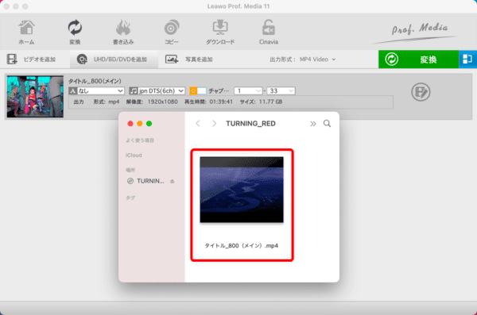Click the Favorites (よく使う項目) sidebar heading
This screenshot has height=315, width=477.
pos(140,140)
